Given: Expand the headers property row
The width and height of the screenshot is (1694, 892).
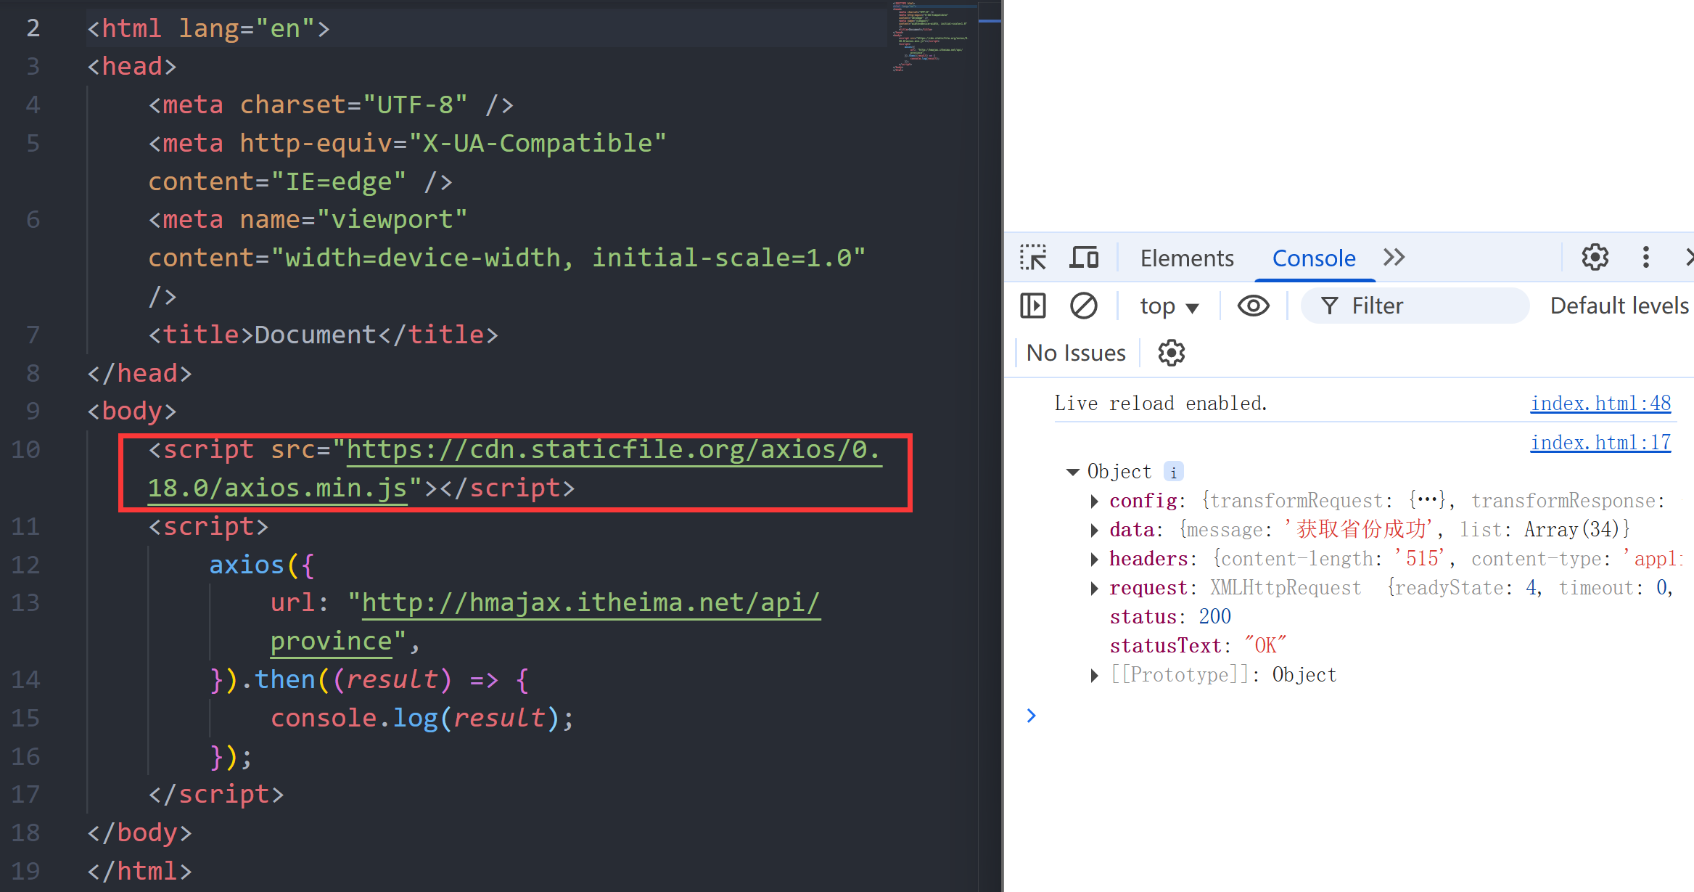Looking at the screenshot, I should pos(1094,559).
